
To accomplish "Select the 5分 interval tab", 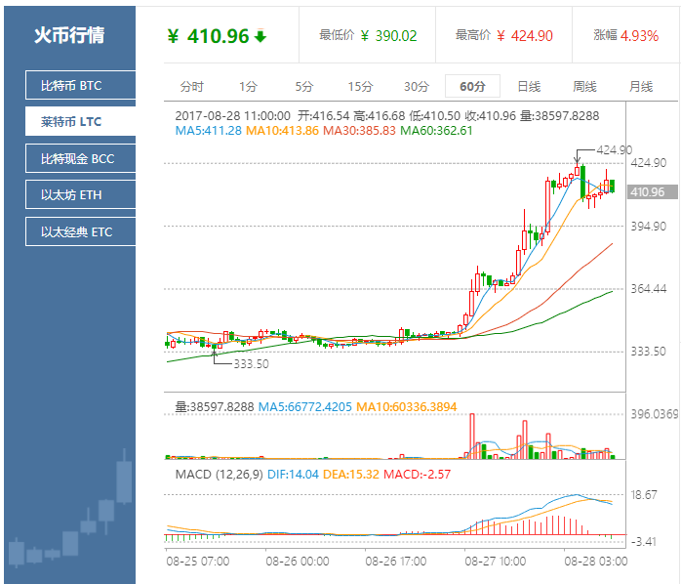I will [x=304, y=86].
